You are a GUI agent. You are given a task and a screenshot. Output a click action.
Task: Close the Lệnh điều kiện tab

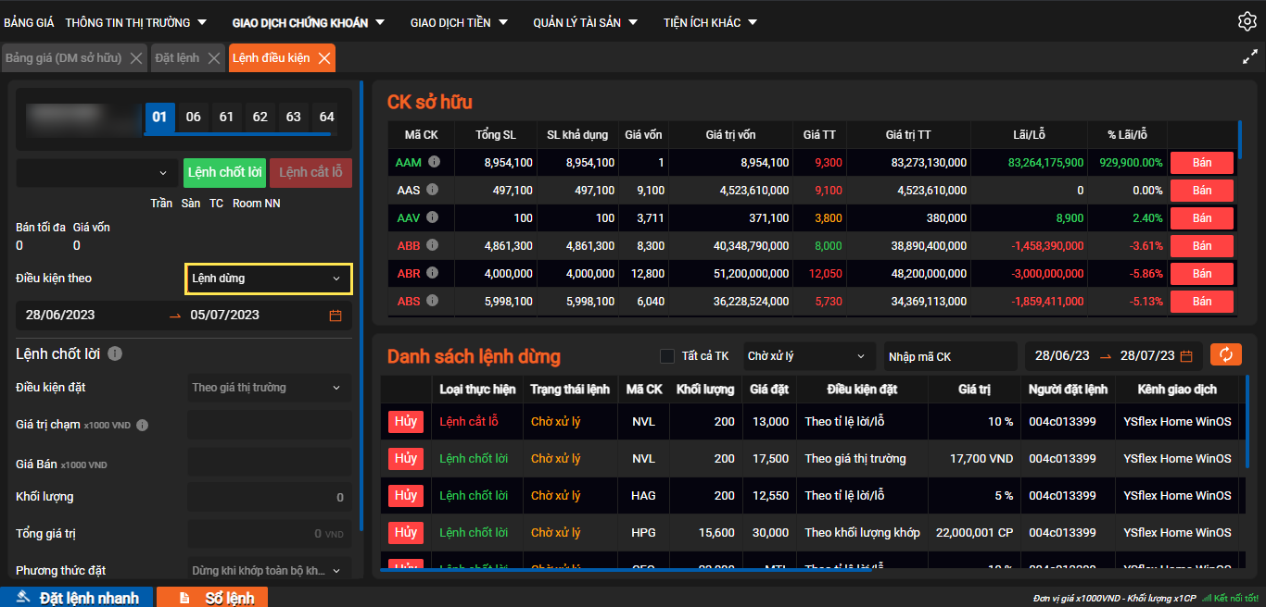pos(324,58)
